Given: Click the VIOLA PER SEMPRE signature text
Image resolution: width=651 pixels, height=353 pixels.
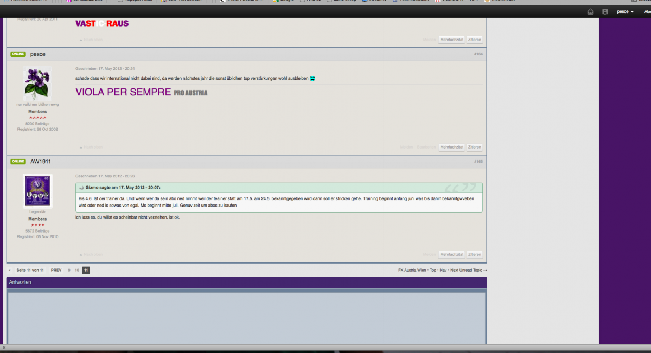Looking at the screenshot, I should [124, 93].
